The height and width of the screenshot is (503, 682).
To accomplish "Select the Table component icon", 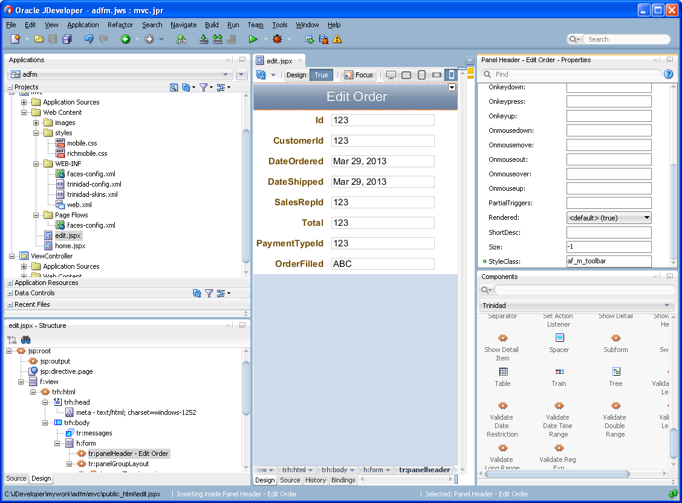I will coord(503,371).
